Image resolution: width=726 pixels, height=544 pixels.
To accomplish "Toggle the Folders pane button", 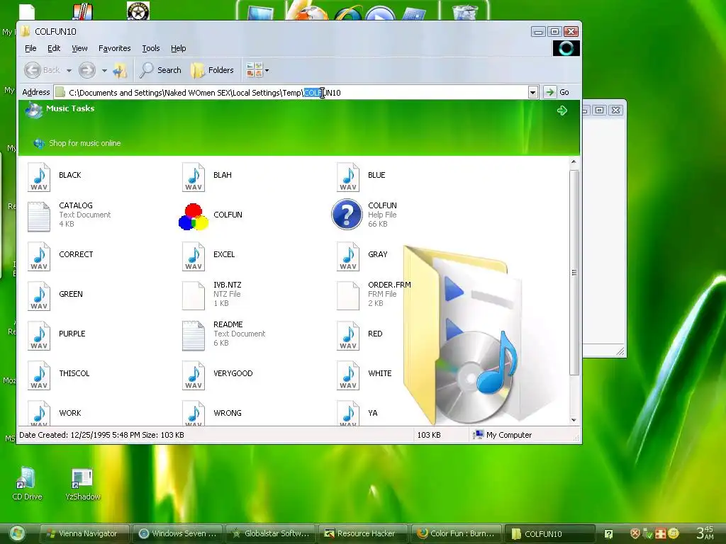I will pyautogui.click(x=213, y=70).
